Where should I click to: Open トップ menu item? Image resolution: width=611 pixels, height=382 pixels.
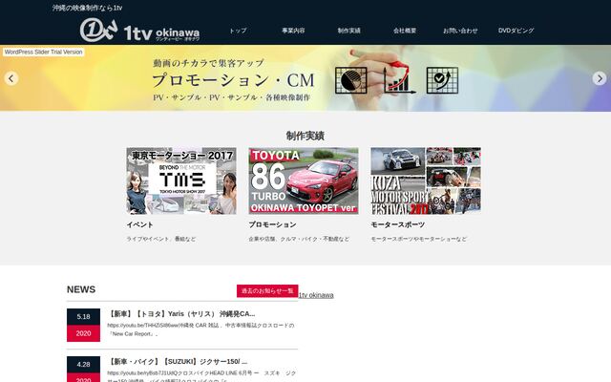tap(238, 31)
